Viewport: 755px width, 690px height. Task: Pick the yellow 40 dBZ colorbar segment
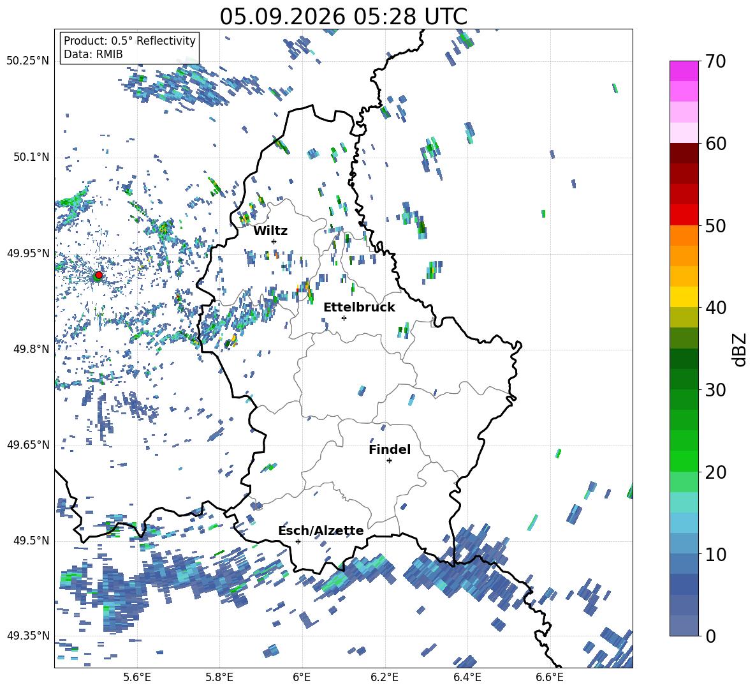click(x=684, y=297)
